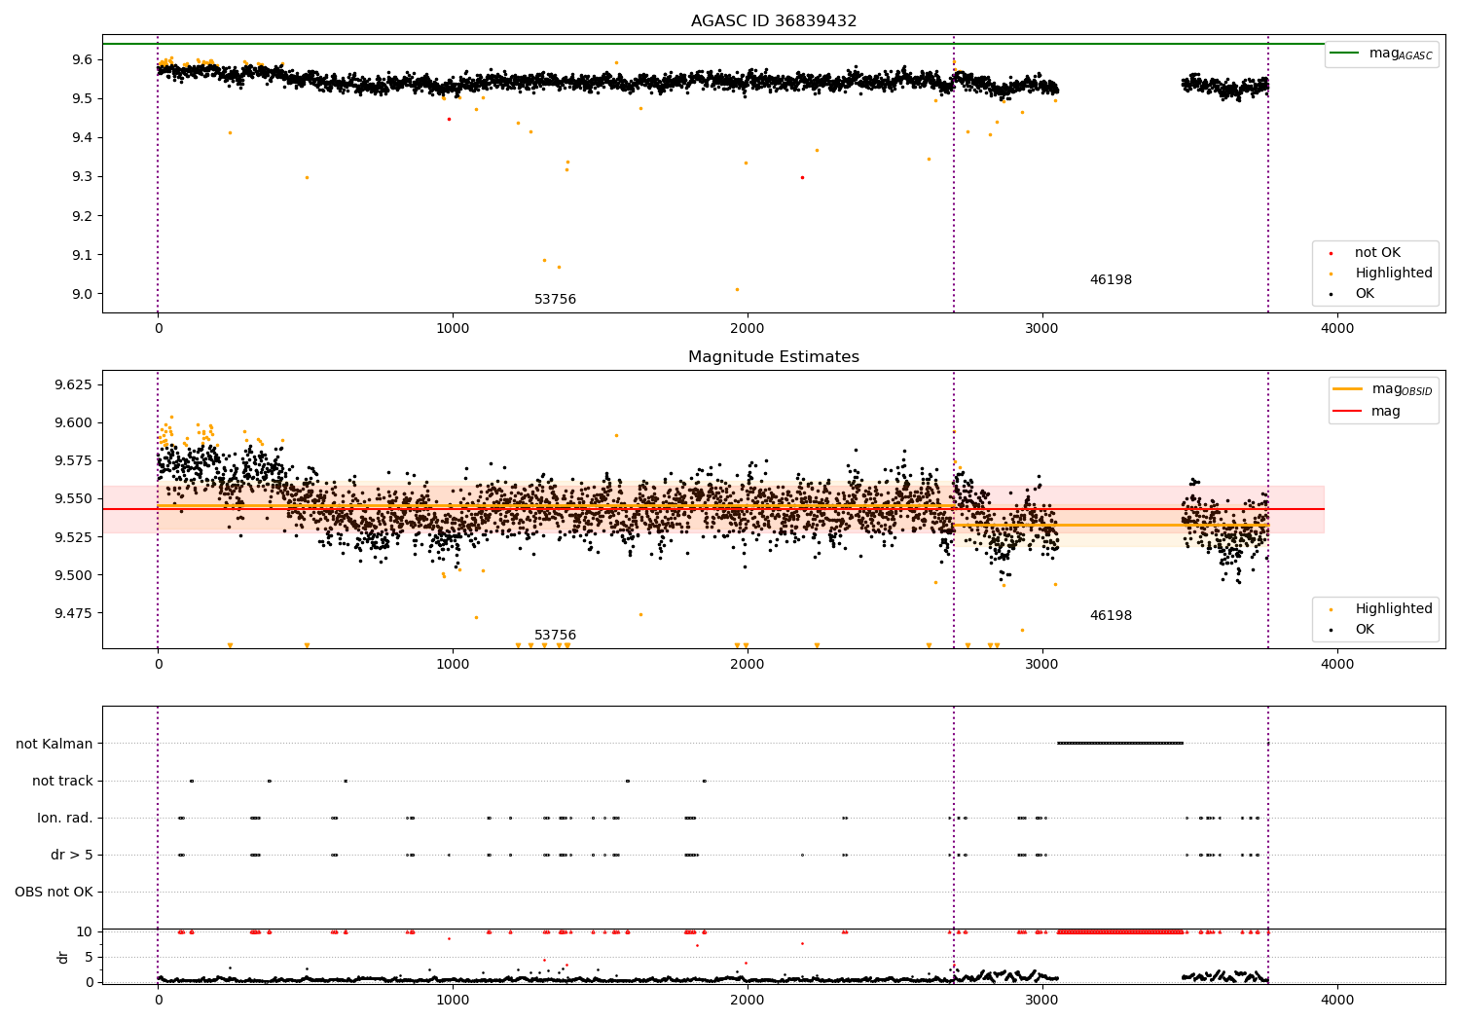Click the 9.550 y-axis tick label
The width and height of the screenshot is (1460, 1022).
(x=73, y=498)
